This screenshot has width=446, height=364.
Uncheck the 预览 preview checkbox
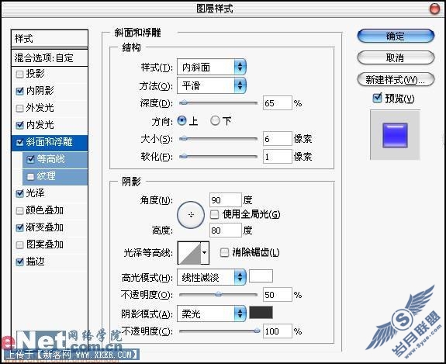click(x=377, y=99)
